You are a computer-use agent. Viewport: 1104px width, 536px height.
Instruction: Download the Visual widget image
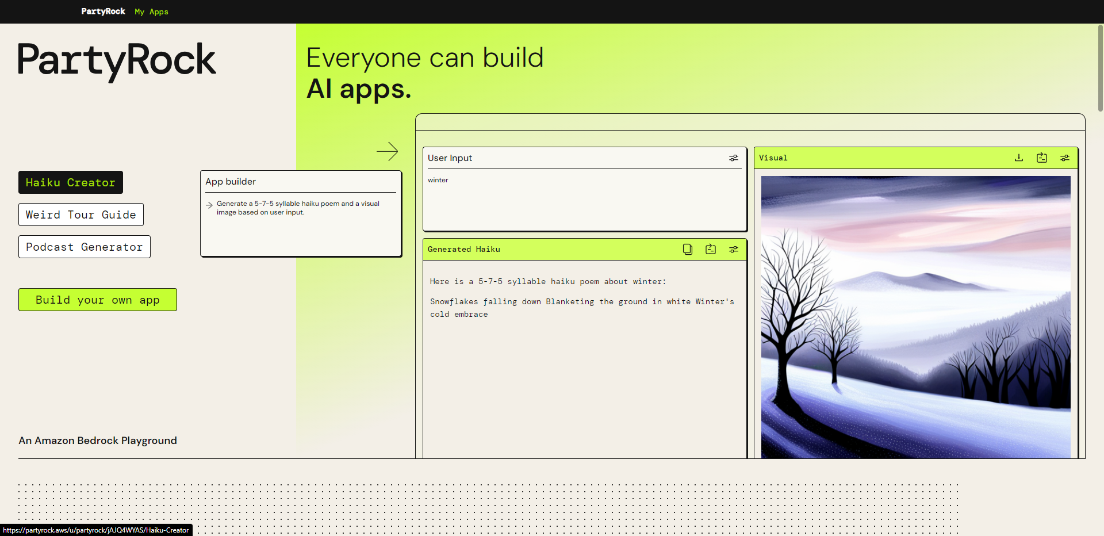click(1019, 158)
